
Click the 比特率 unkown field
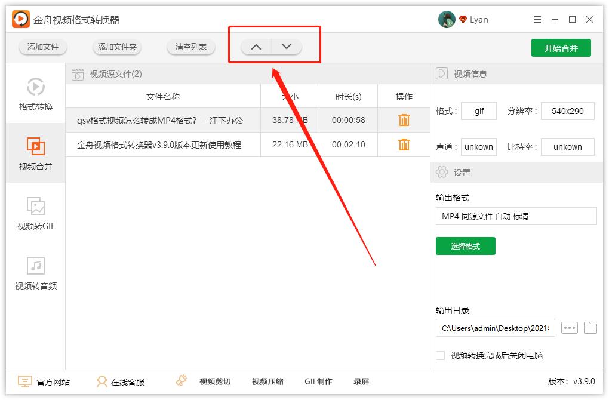(567, 147)
